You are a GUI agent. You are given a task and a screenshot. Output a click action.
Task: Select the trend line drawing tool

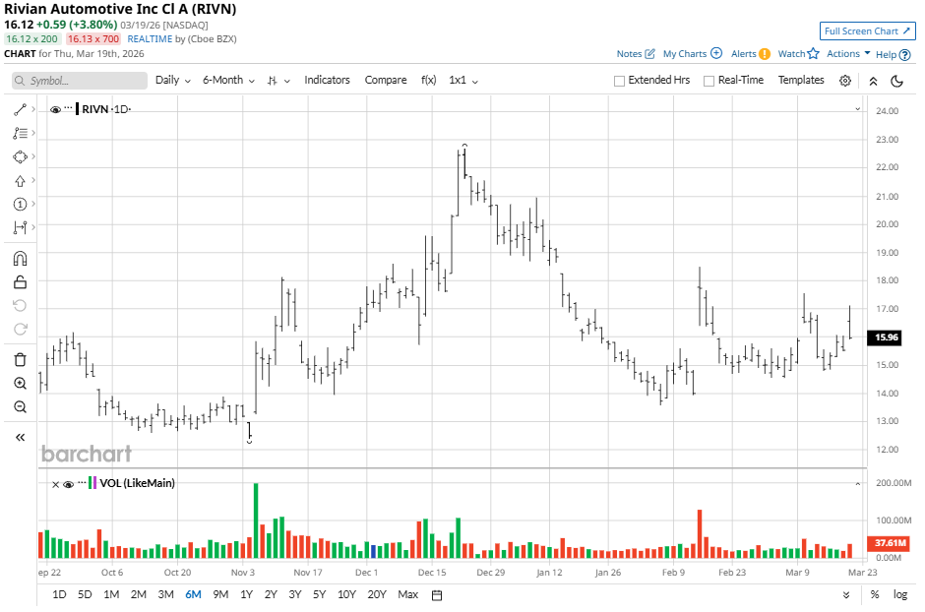(x=20, y=109)
